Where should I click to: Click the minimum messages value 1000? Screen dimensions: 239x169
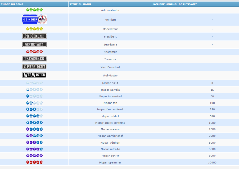pos(212,123)
